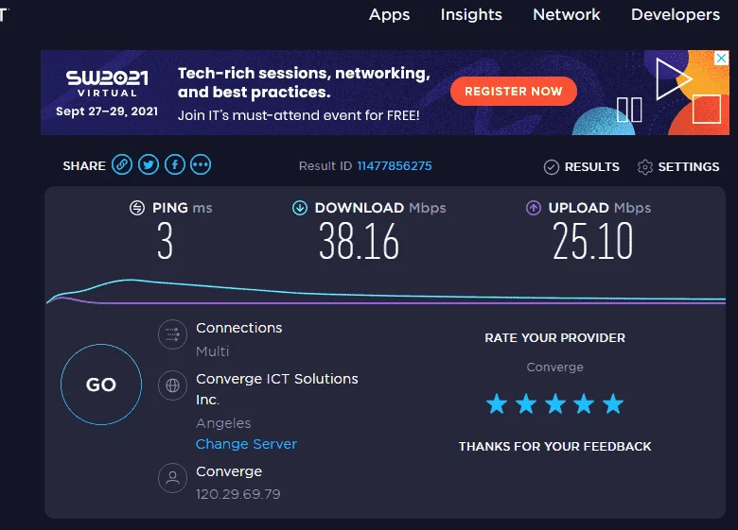This screenshot has height=530, width=738.
Task: Rate provider with first star
Action: click(x=497, y=404)
